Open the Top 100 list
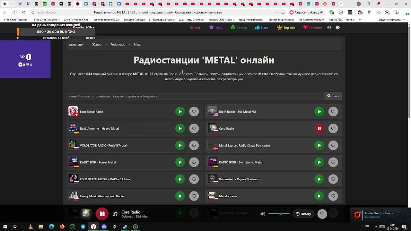The height and width of the screenshot is (231, 411). [x=286, y=28]
